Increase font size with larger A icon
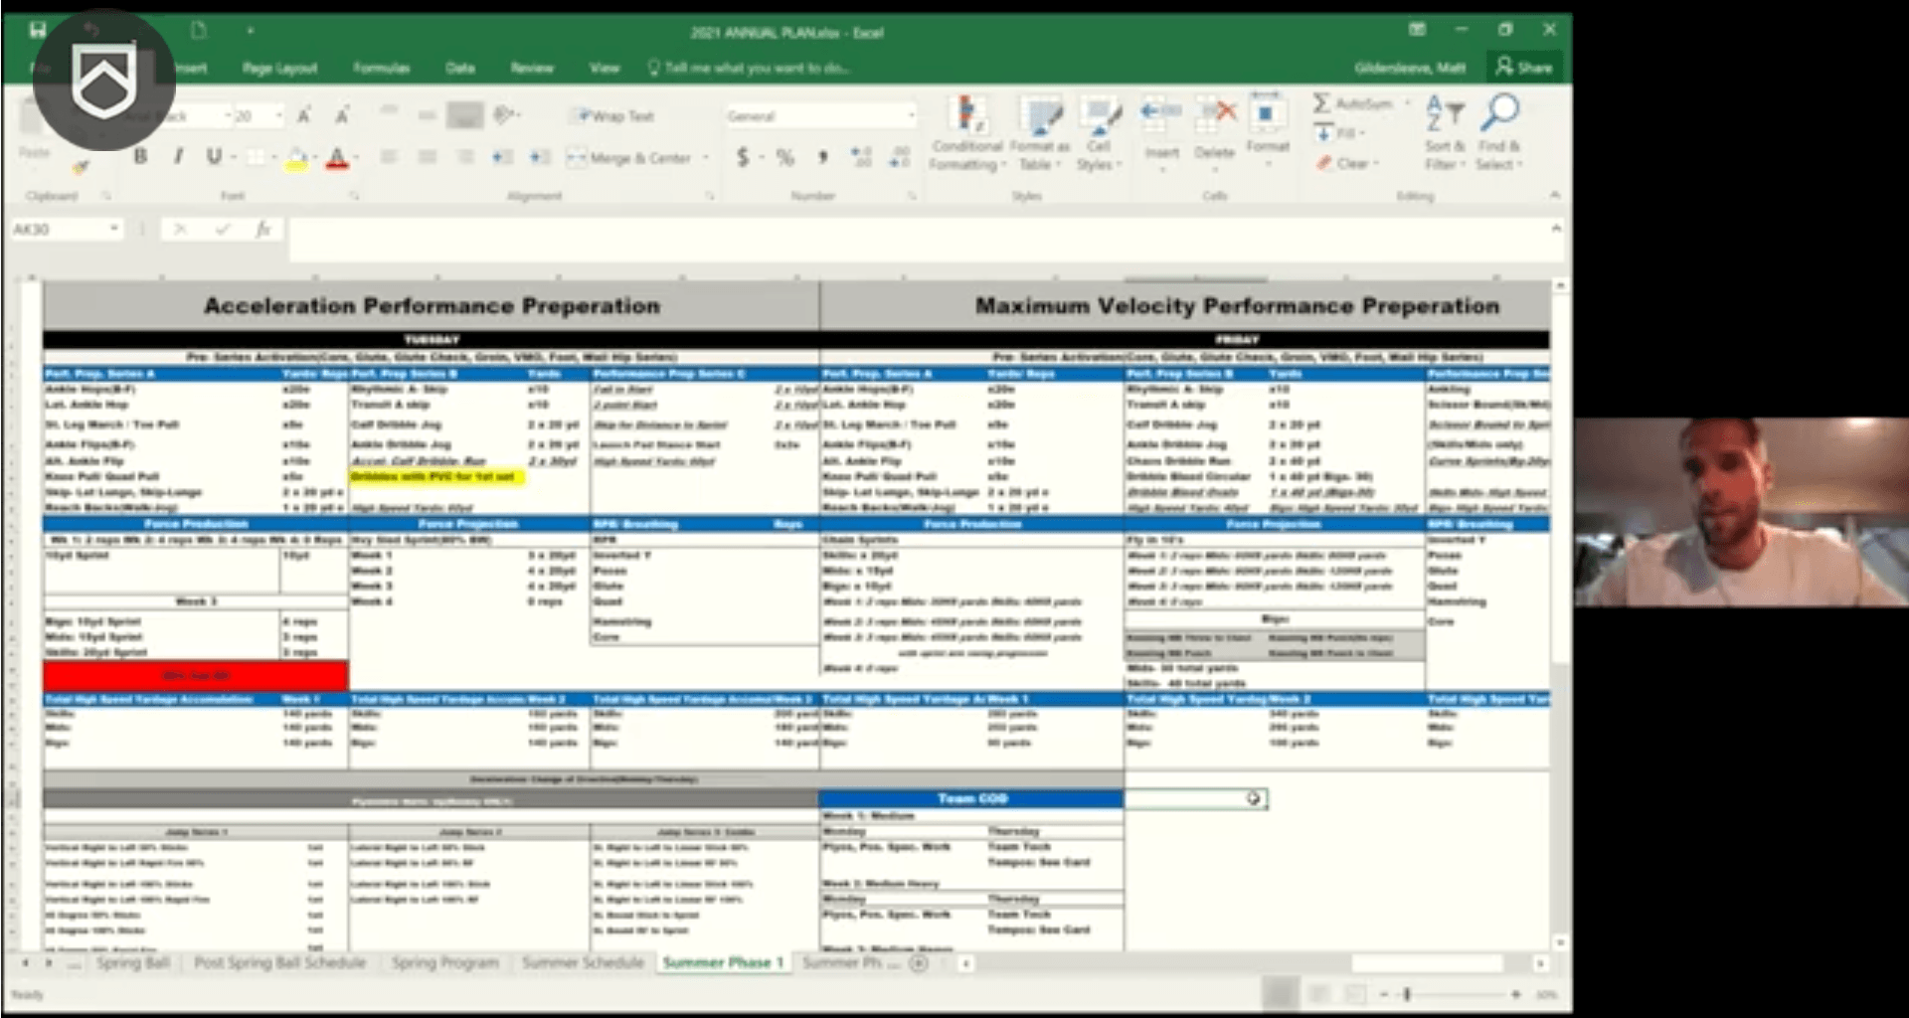 click(x=304, y=116)
